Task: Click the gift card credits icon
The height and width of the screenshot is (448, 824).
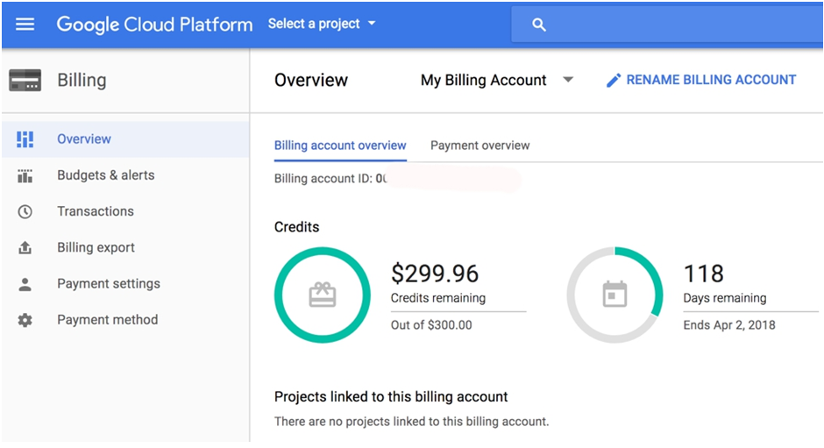Action: pos(322,295)
